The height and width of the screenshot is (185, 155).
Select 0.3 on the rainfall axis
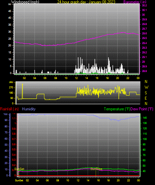[14, 160]
